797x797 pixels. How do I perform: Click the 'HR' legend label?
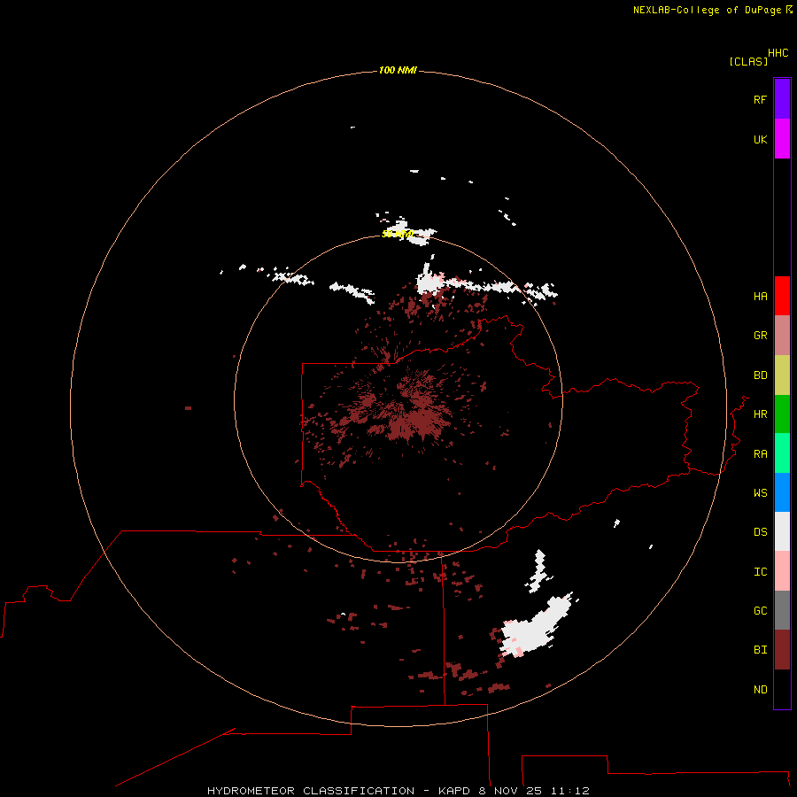[760, 414]
